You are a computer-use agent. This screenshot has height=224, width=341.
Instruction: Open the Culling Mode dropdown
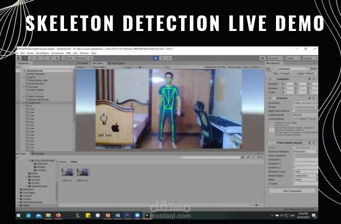click(305, 119)
